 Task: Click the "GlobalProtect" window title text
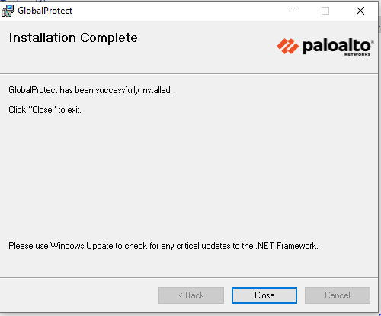click(x=45, y=11)
